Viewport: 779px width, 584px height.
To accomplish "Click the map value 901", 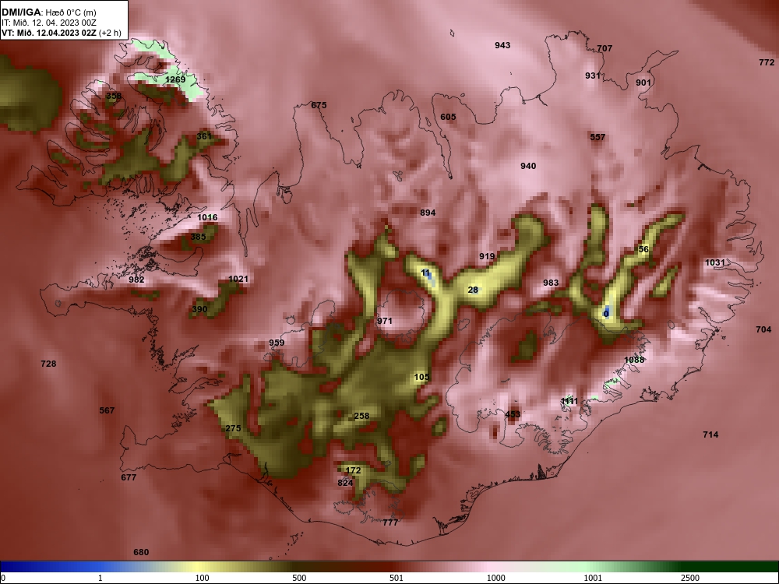I will tap(643, 83).
